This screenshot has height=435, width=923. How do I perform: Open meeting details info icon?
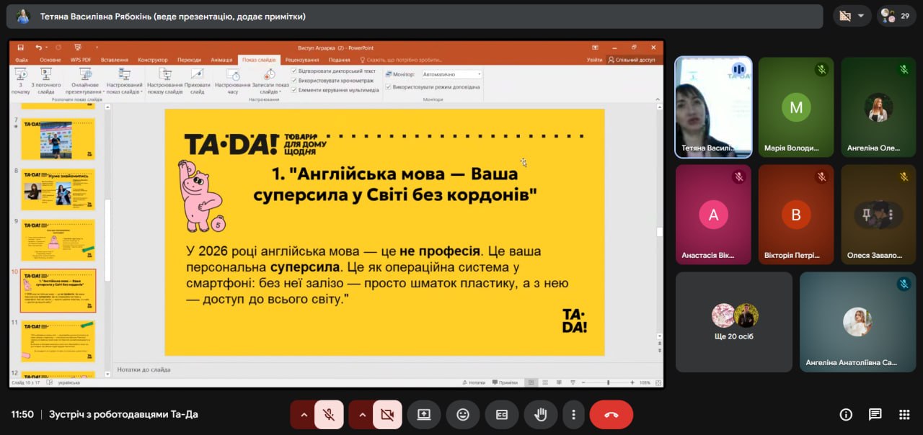click(846, 414)
